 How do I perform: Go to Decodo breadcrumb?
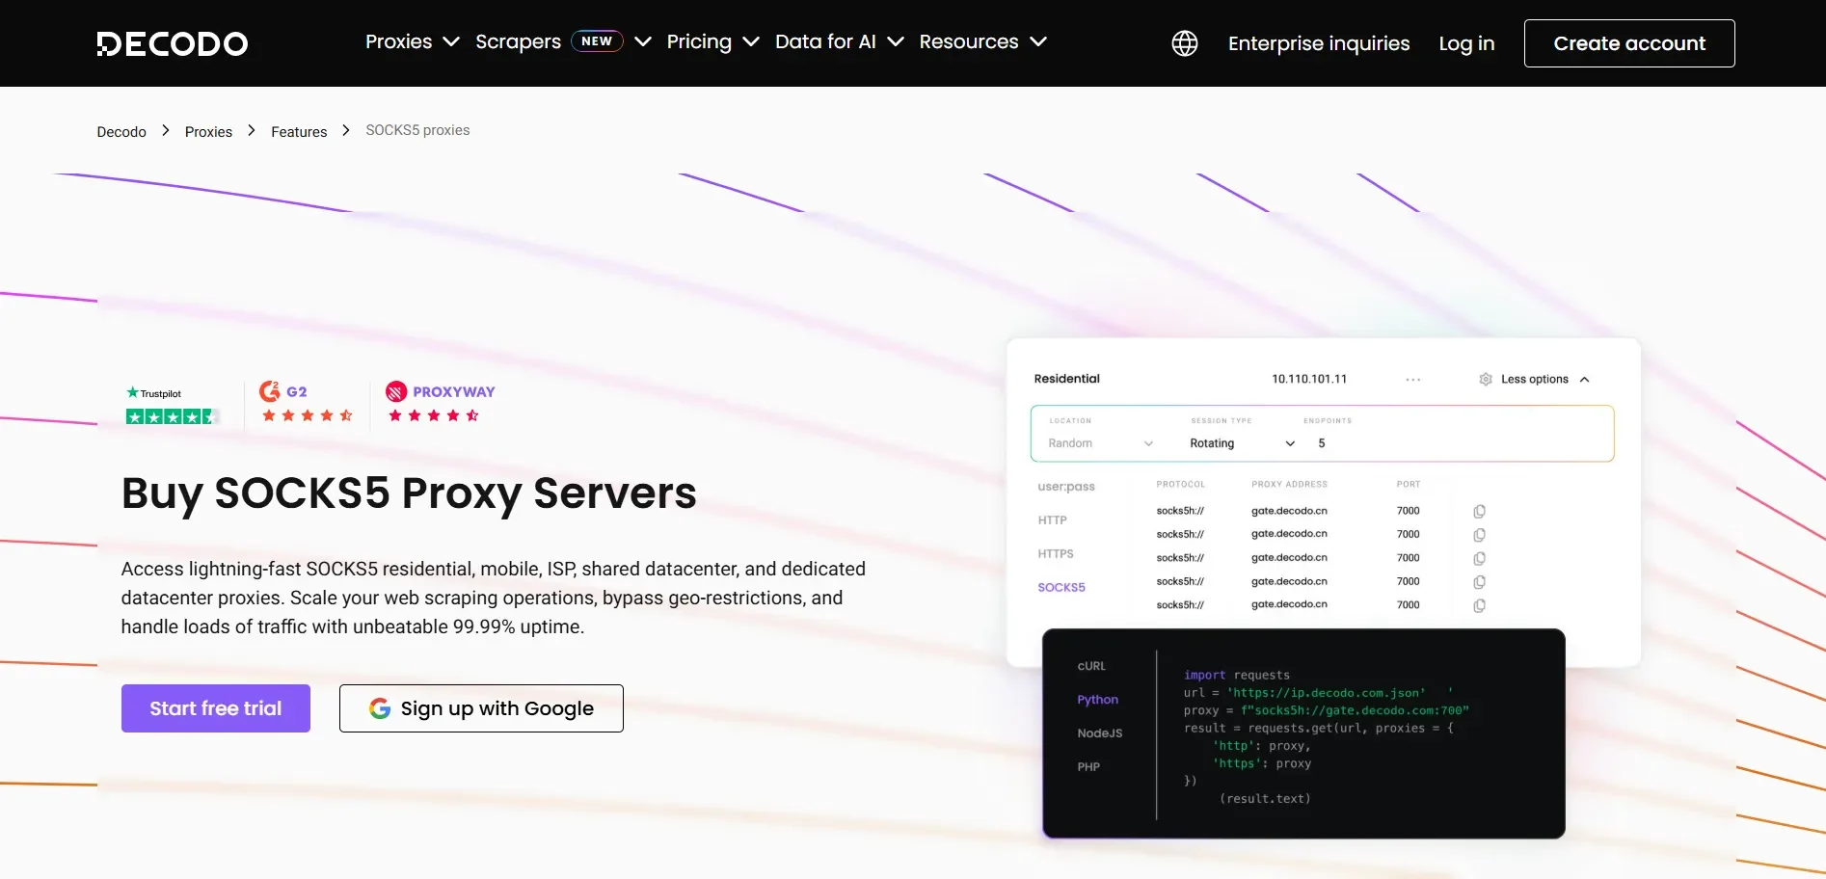(121, 132)
